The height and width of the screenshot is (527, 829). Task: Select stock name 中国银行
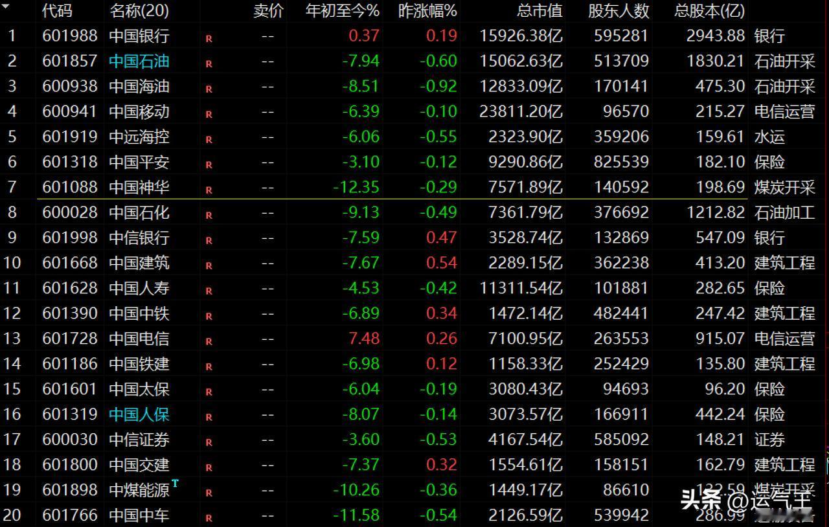[139, 36]
